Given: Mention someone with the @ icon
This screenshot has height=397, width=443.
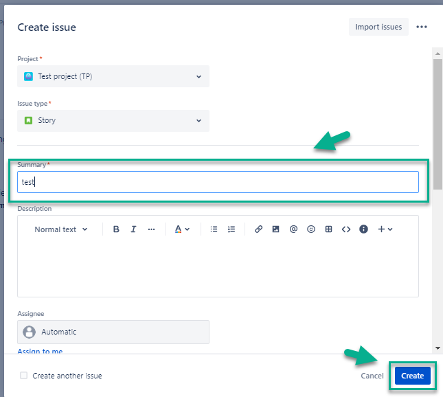Looking at the screenshot, I should tap(293, 229).
